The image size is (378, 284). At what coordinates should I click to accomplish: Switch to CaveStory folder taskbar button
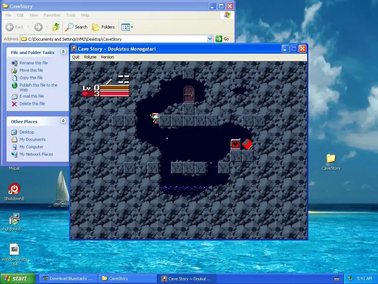127,278
